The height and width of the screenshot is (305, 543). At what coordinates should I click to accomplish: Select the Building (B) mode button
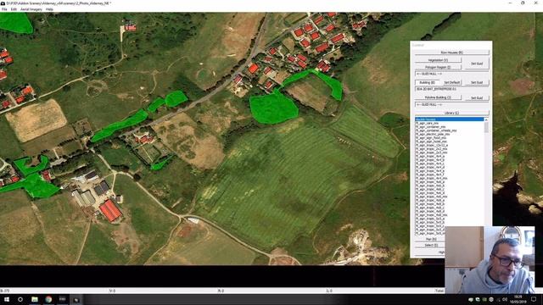pos(427,83)
